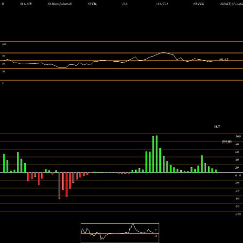Select the RSI axis label 30
The height and width of the screenshot is (243, 243).
(x=3, y=71)
